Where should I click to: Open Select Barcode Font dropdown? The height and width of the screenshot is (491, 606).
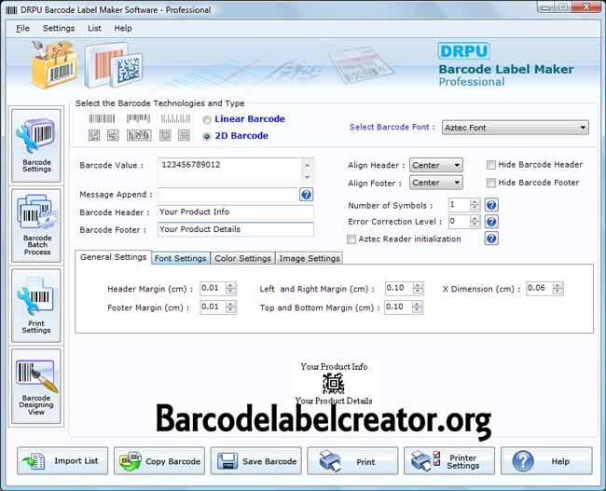pos(516,128)
